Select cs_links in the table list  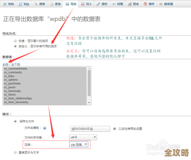coord(45,76)
